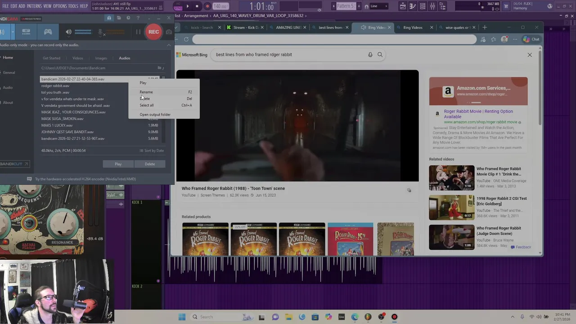Switch to Bandicam Images tab
The image size is (576, 324).
(101, 58)
